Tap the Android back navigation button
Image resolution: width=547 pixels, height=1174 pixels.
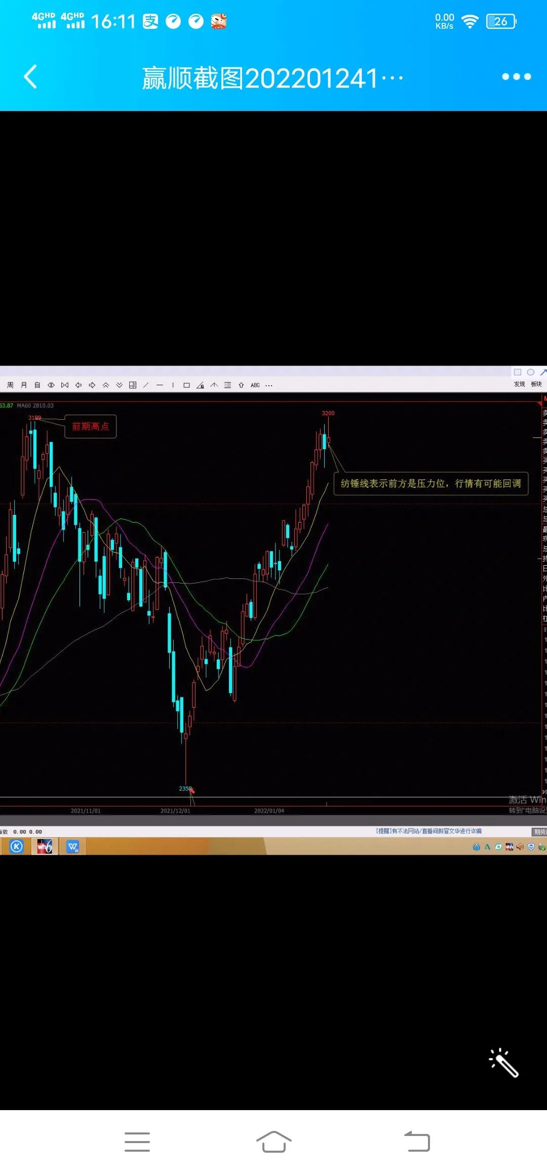417,1142
